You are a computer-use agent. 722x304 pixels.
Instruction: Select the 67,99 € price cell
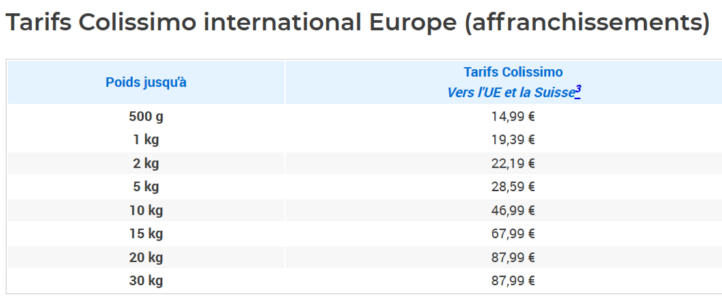click(513, 234)
